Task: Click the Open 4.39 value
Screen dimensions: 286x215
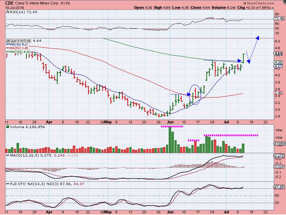Action: tap(143, 8)
